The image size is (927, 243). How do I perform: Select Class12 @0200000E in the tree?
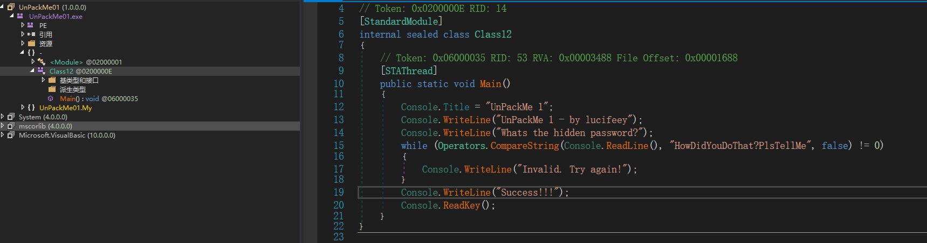coord(81,71)
